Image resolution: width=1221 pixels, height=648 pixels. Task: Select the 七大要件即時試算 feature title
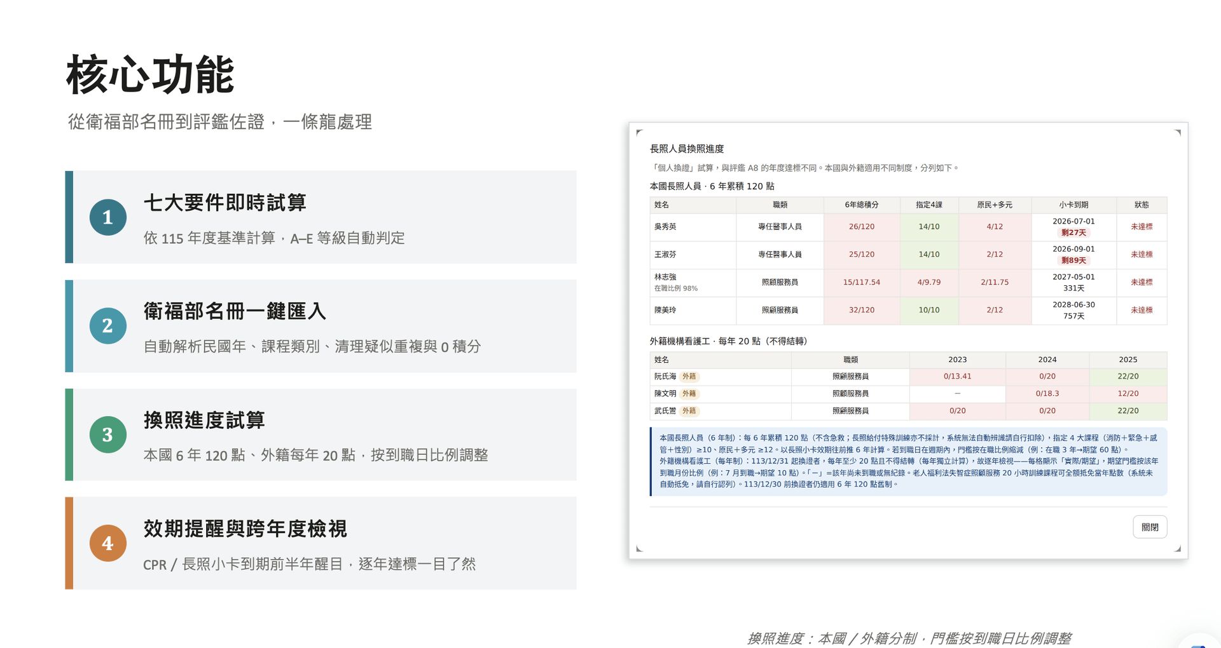click(225, 203)
